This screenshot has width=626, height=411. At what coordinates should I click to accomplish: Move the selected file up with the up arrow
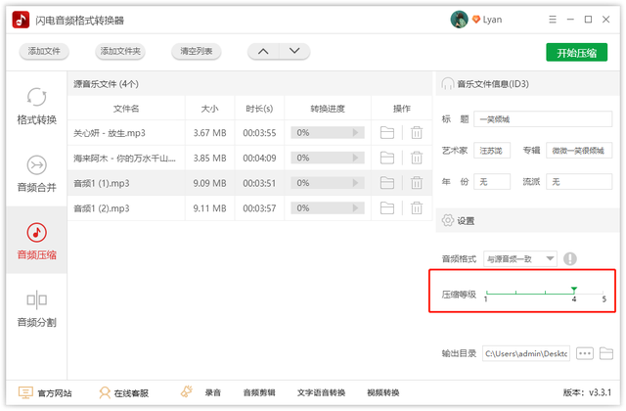[x=261, y=51]
